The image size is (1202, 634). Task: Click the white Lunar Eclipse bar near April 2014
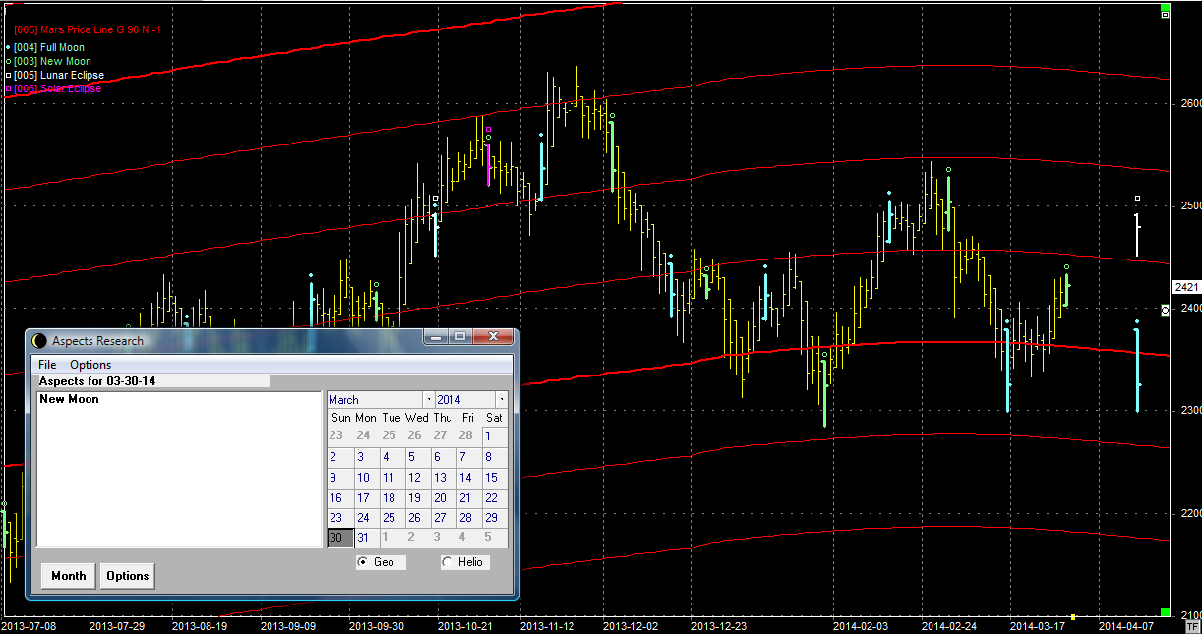point(1137,235)
